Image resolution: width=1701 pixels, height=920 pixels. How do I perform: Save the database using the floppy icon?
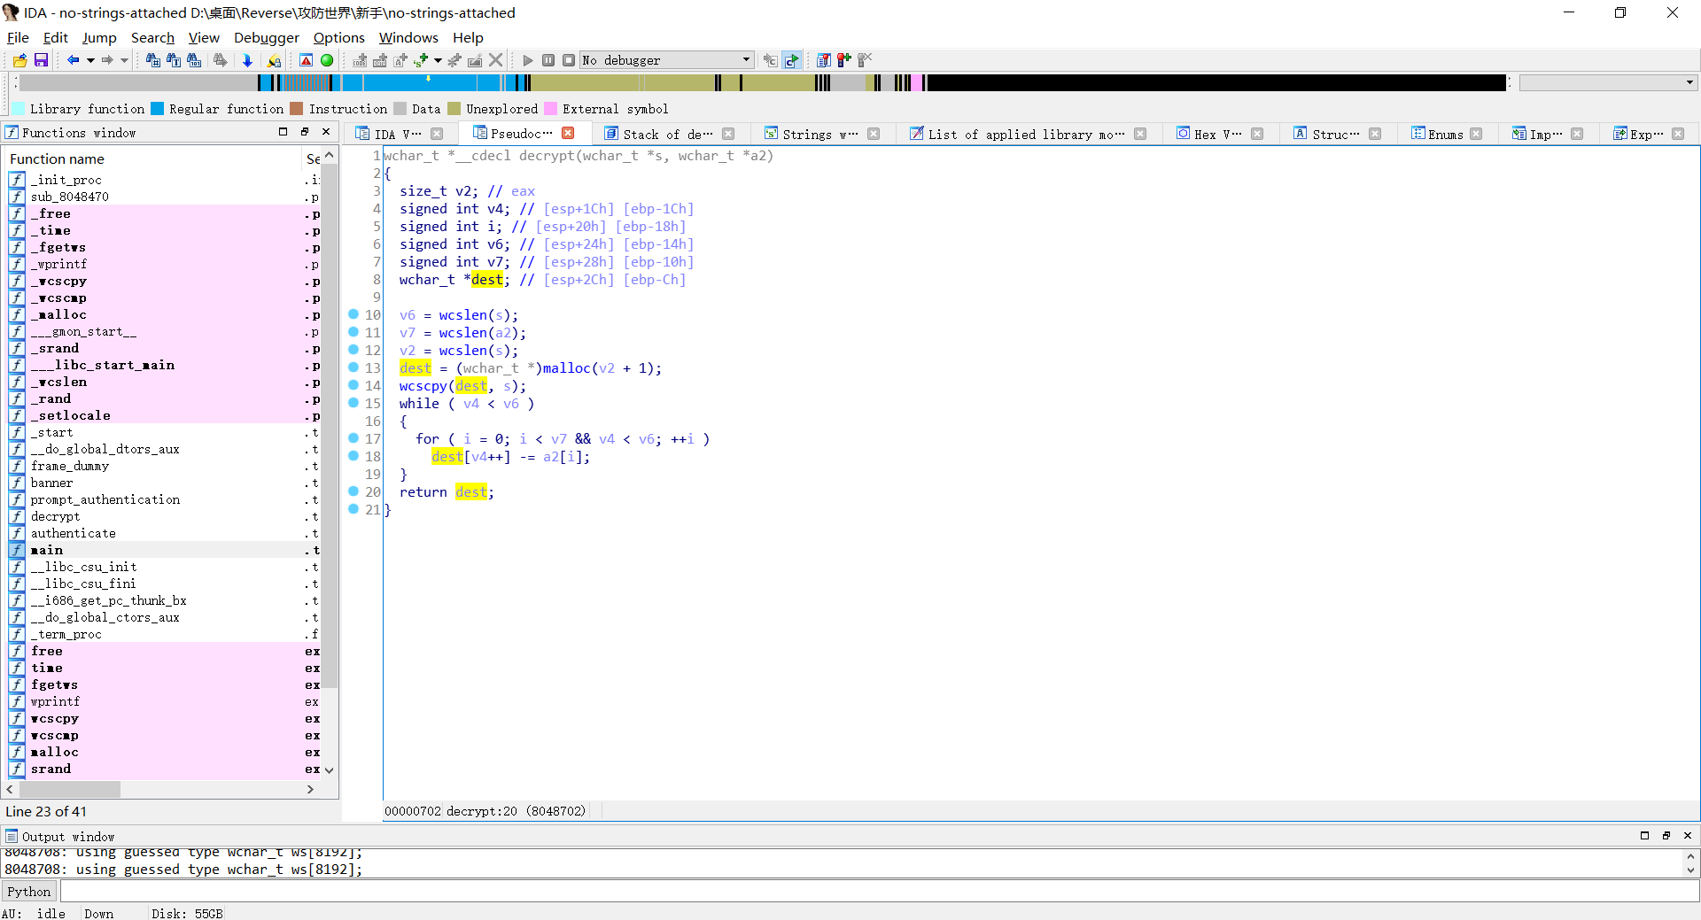(41, 60)
